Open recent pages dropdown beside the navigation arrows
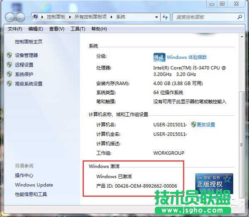This screenshot has width=249, height=217. coord(28,17)
